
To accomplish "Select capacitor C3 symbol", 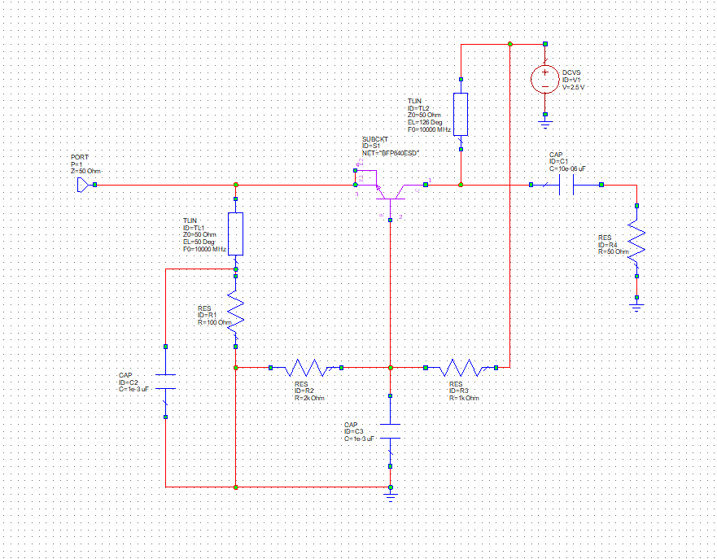I will pos(391,431).
